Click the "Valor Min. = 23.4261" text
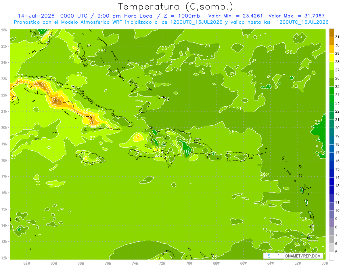 click(235, 16)
